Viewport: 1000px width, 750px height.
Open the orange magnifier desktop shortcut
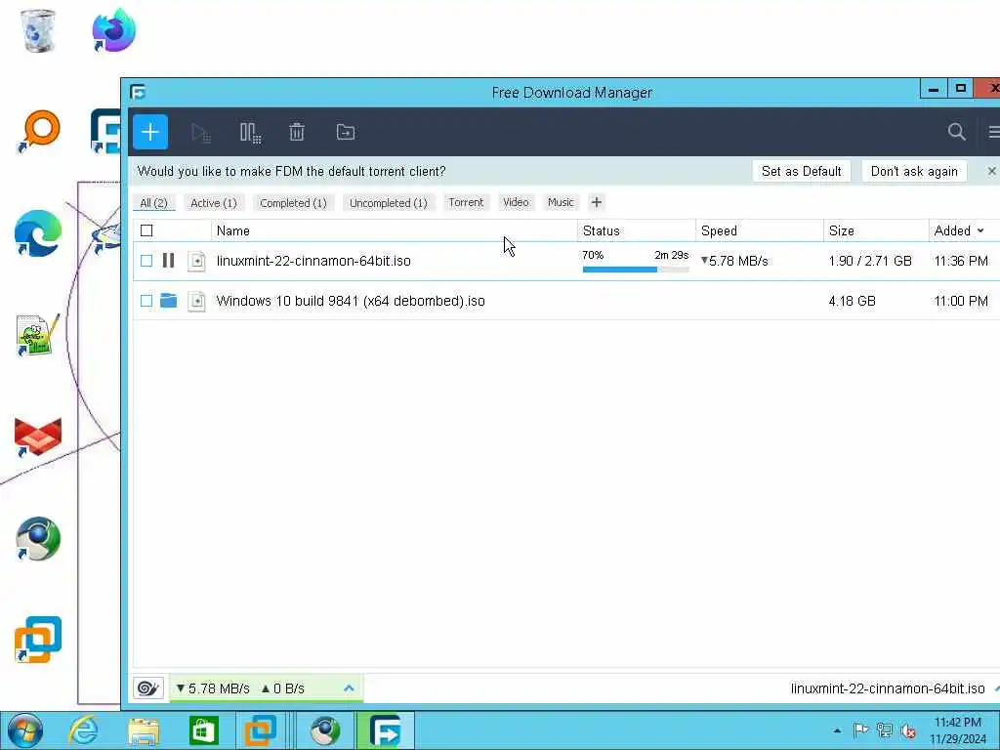pyautogui.click(x=39, y=131)
